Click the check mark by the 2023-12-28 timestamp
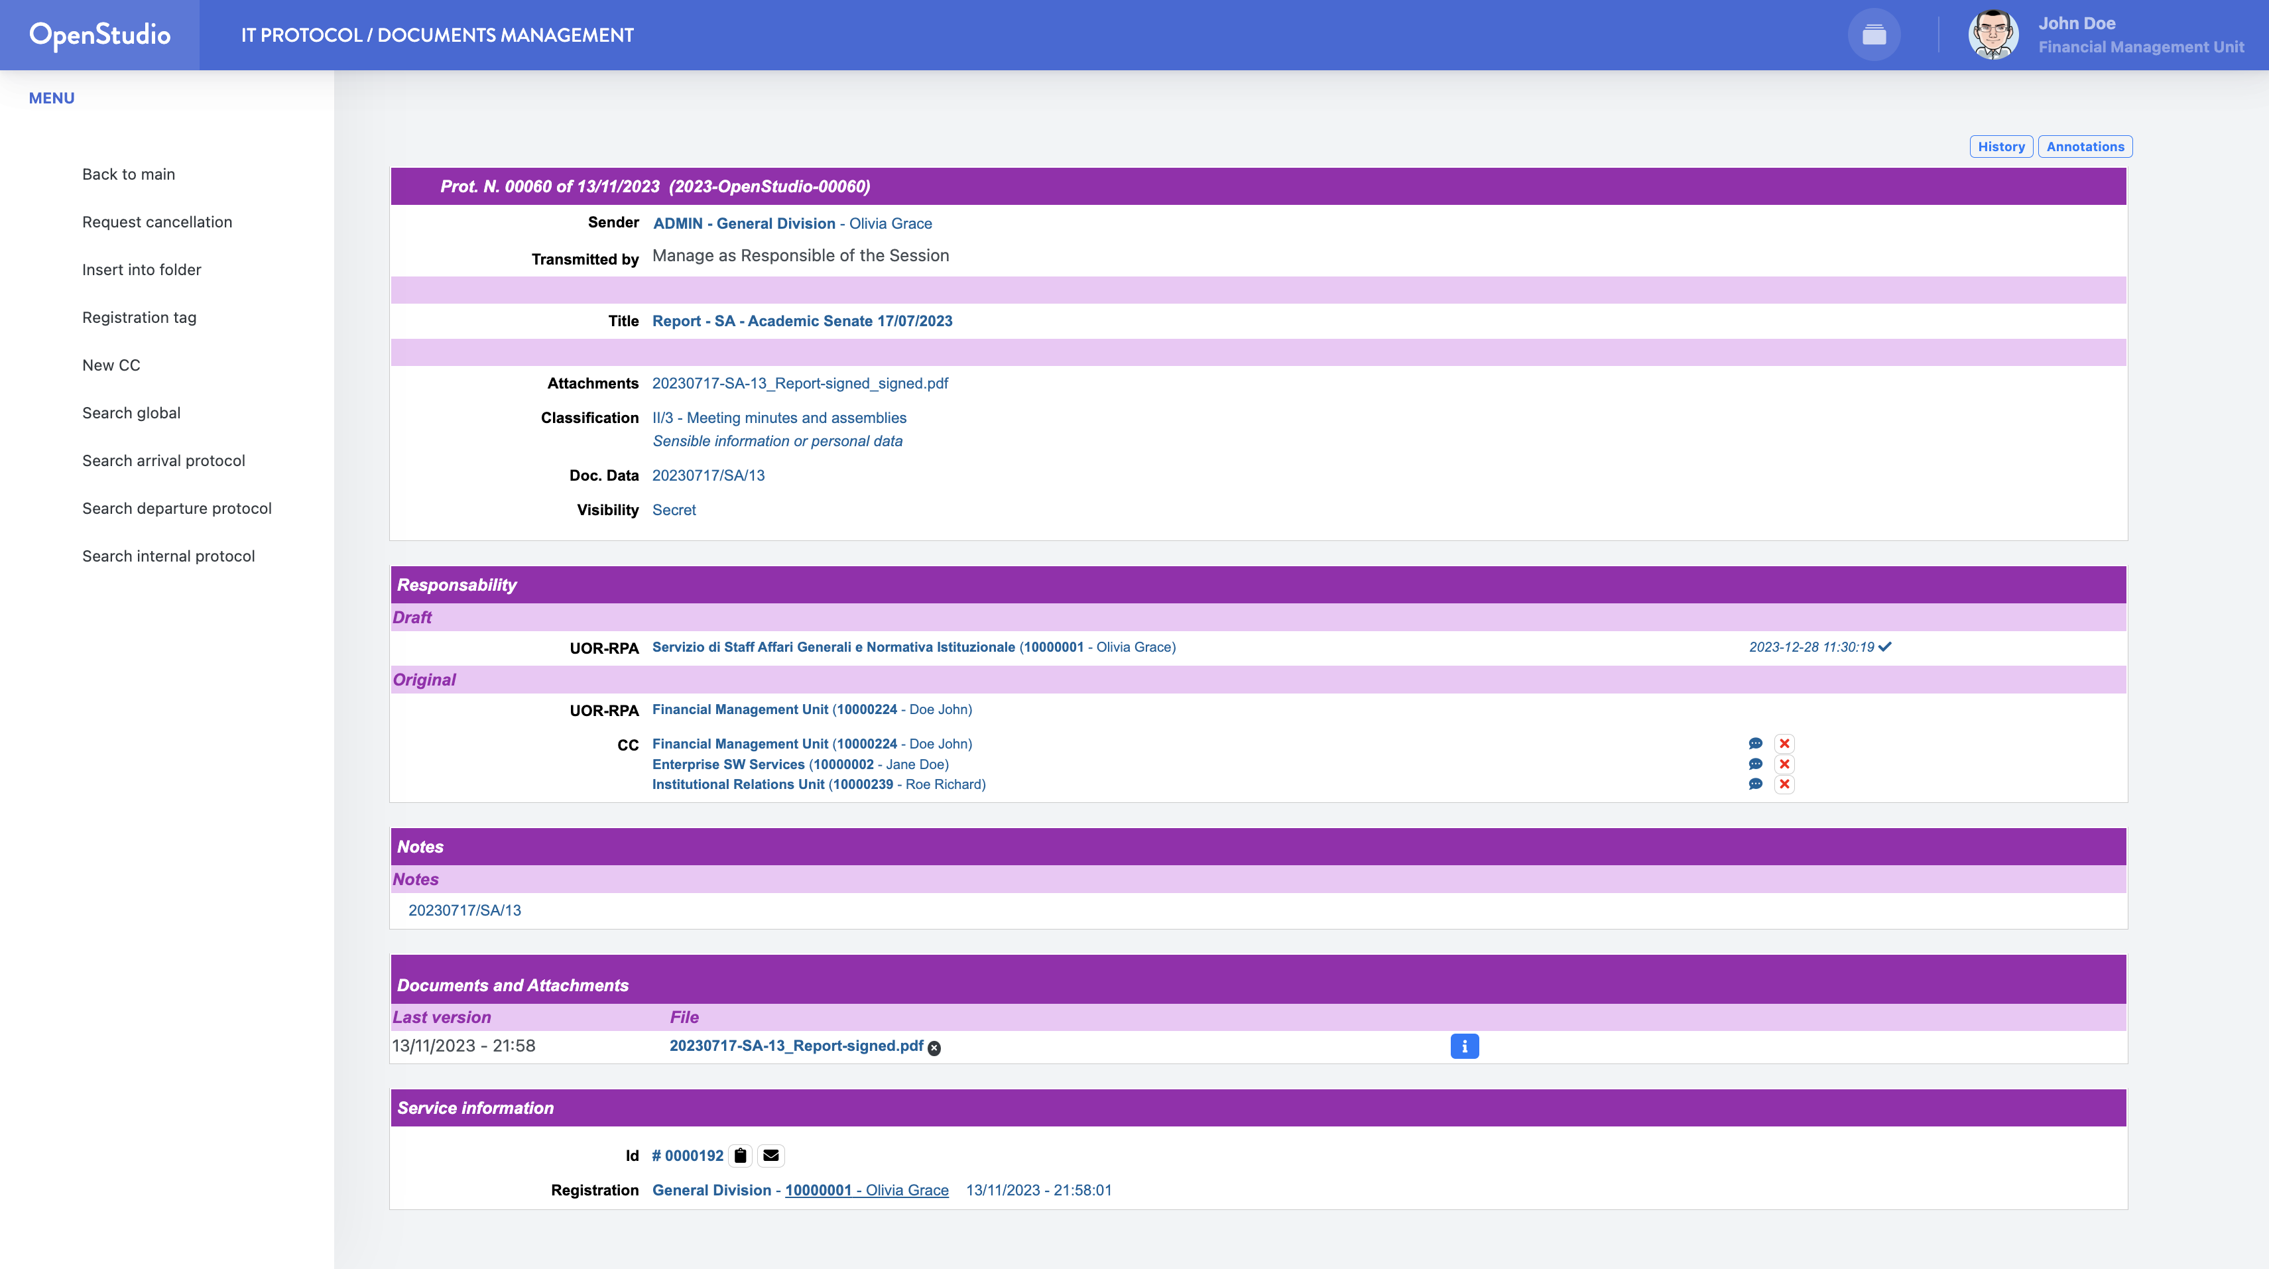The width and height of the screenshot is (2269, 1269). click(x=1885, y=647)
